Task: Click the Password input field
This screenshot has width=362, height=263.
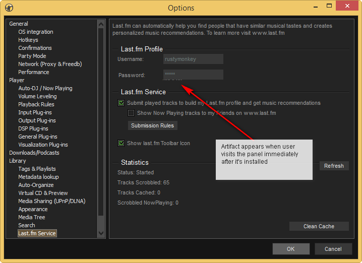Action: pyautogui.click(x=193, y=75)
